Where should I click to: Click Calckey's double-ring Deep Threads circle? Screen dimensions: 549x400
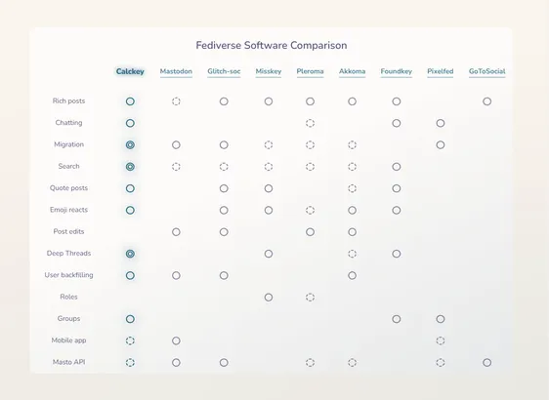(130, 254)
